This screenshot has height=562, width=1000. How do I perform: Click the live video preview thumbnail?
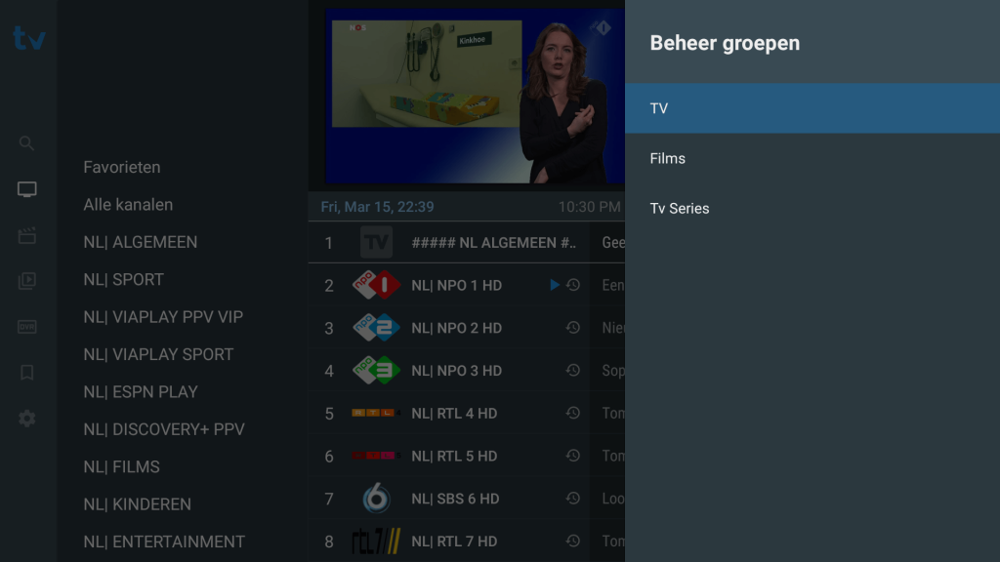pyautogui.click(x=475, y=97)
